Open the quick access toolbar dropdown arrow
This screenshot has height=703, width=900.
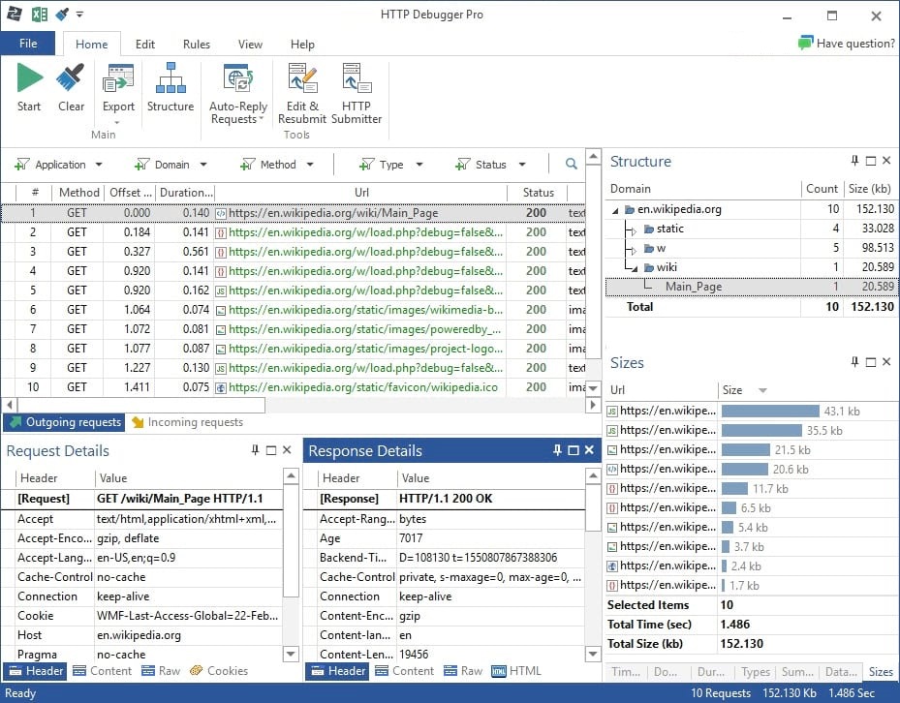tap(79, 14)
